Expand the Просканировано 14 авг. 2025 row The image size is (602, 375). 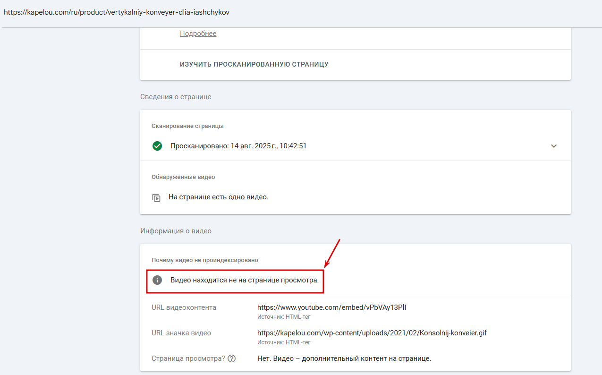tap(356, 146)
